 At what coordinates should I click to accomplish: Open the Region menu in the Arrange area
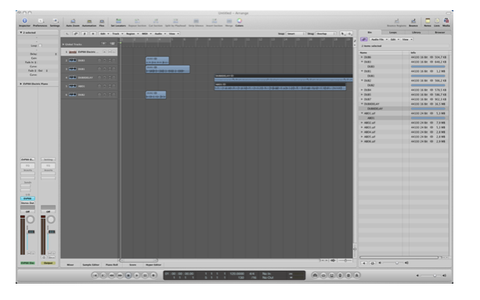132,34
